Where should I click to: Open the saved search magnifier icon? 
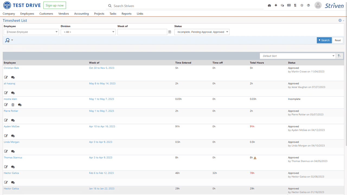pyautogui.click(x=7, y=40)
